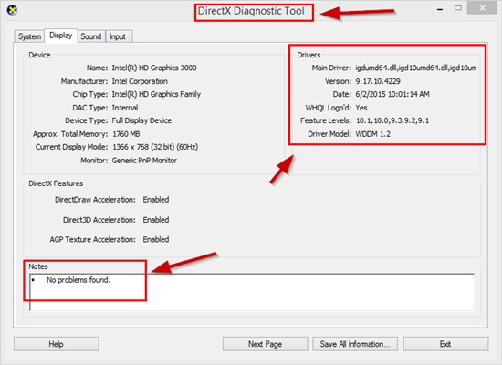The width and height of the screenshot is (502, 365).
Task: Click DirectDraw Acceleration 'Enabled' value
Action: (x=156, y=200)
